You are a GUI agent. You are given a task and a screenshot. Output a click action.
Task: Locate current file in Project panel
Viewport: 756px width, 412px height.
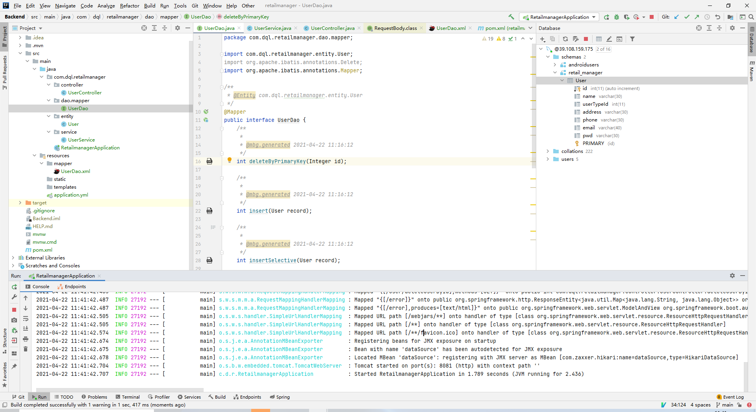(x=144, y=28)
